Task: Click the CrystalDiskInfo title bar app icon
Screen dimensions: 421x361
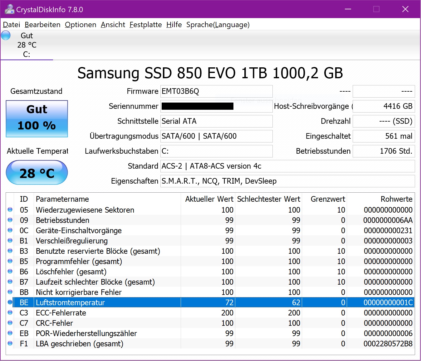Action: (9, 9)
